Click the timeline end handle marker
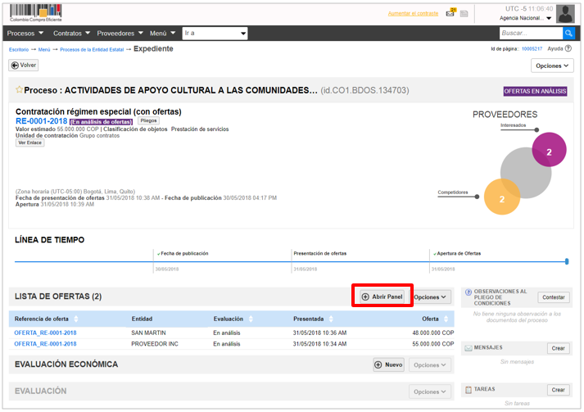Screen dimensions: 584x412 tap(567, 261)
